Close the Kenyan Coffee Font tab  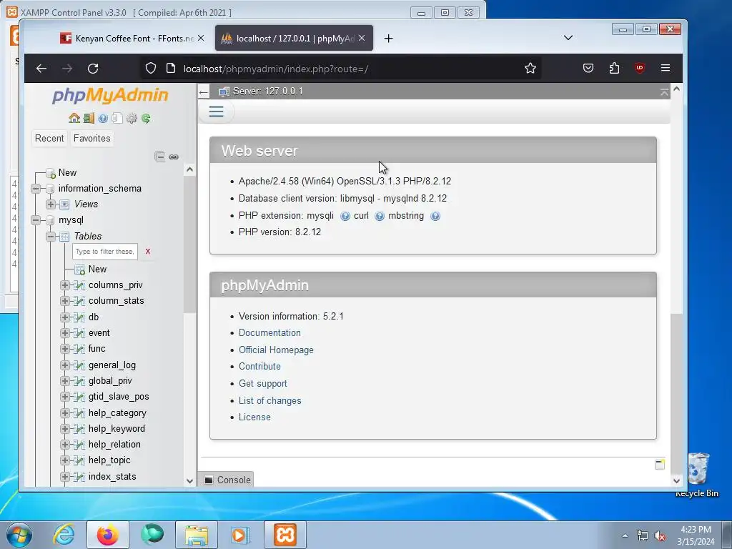pyautogui.click(x=201, y=39)
